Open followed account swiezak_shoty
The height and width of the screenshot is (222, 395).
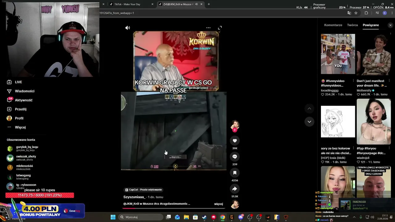click(22, 158)
